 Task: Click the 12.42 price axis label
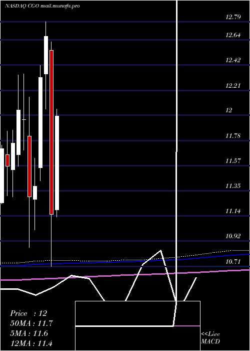pyautogui.click(x=233, y=60)
